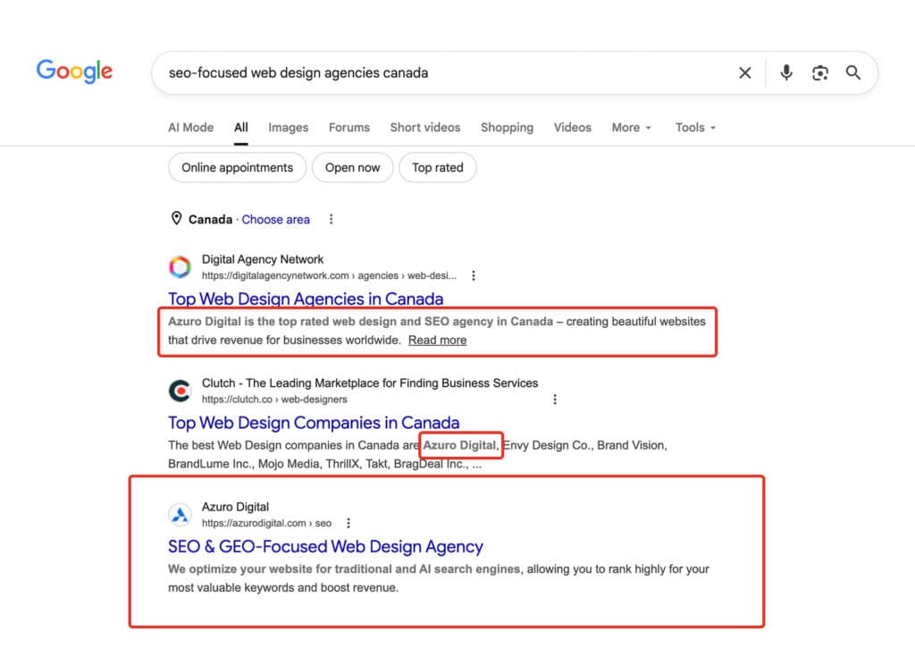915x665 pixels.
Task: Click digitalagencynetwork.com URL breadcrumb
Action: coord(329,275)
